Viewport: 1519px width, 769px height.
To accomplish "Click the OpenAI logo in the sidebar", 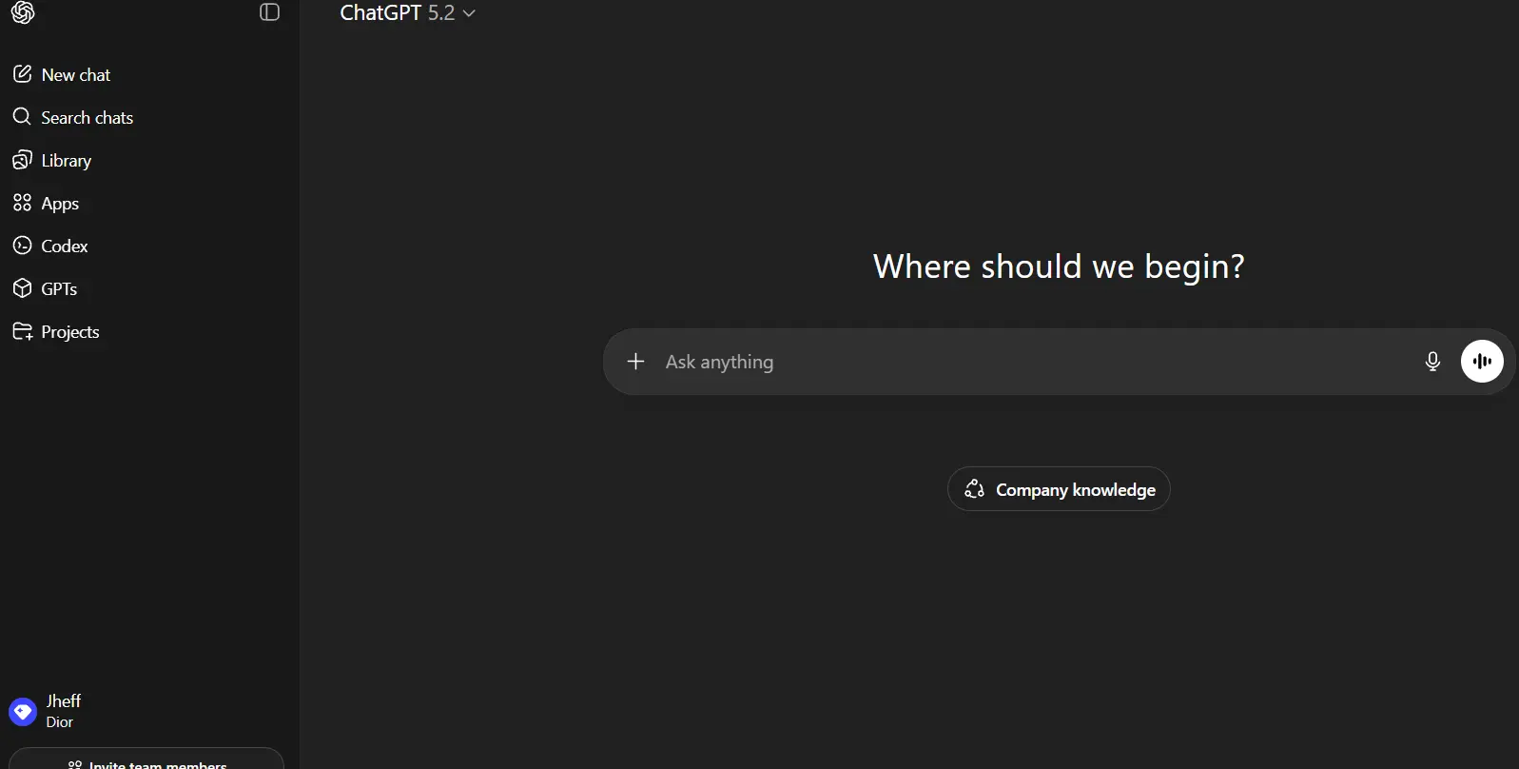I will tap(23, 12).
